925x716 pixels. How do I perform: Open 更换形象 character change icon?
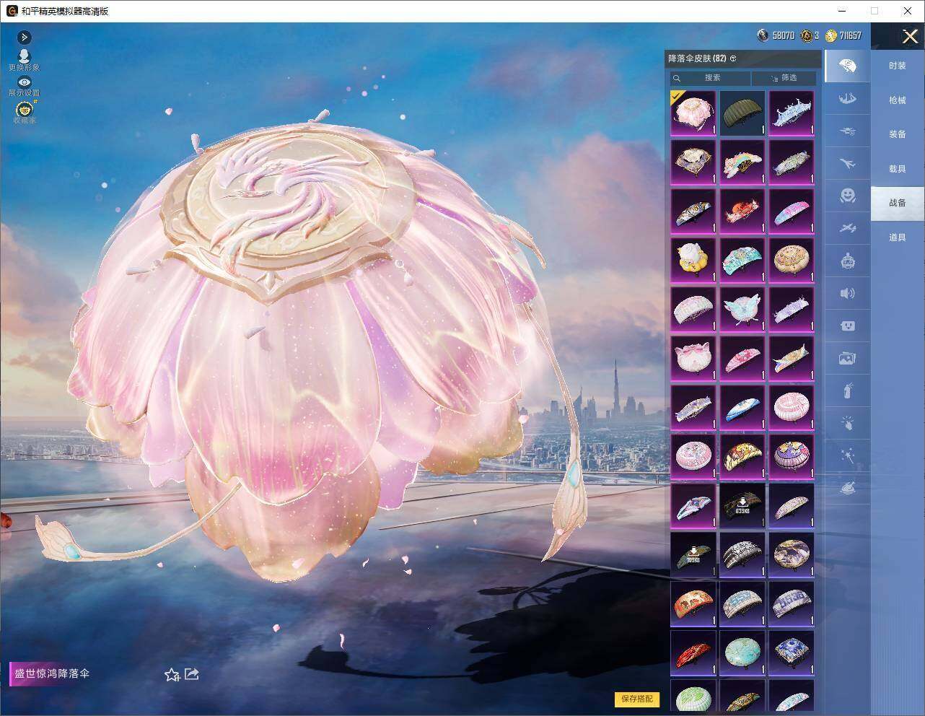[x=24, y=59]
